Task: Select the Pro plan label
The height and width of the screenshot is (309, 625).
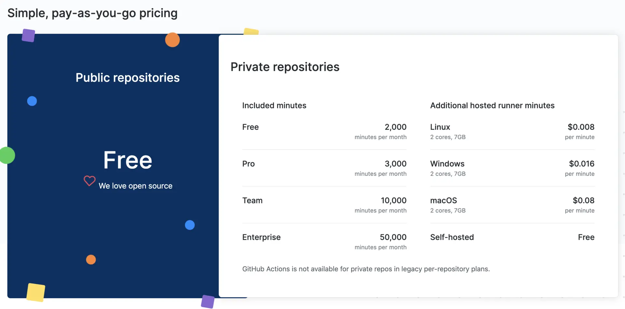Action: (x=248, y=164)
